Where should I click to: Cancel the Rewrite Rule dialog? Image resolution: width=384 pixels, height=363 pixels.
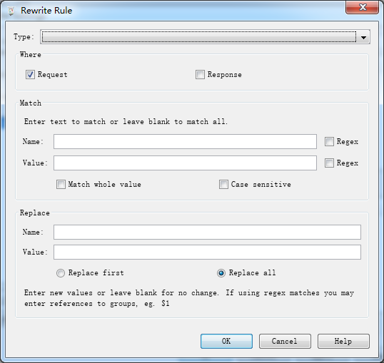[285, 341]
